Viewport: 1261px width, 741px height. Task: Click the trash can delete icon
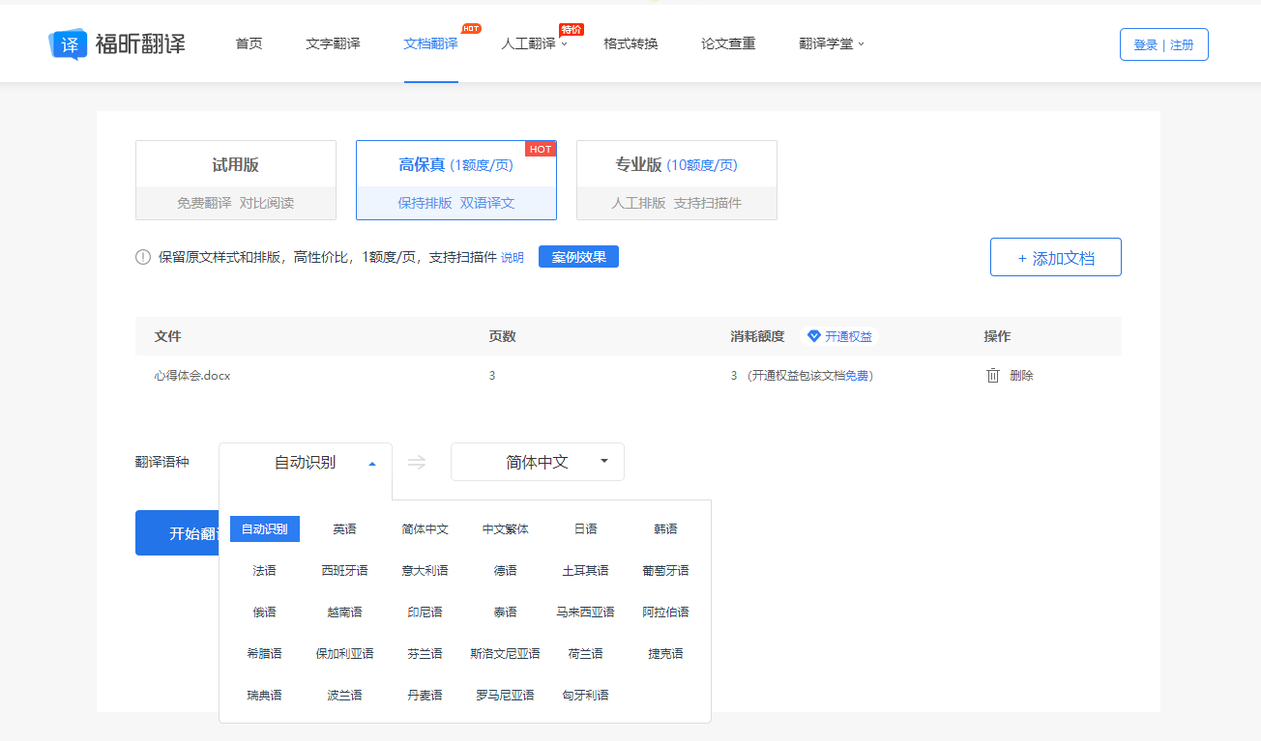pos(993,376)
